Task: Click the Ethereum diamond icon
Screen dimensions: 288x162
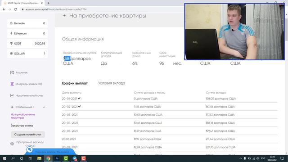Action: 11,33
